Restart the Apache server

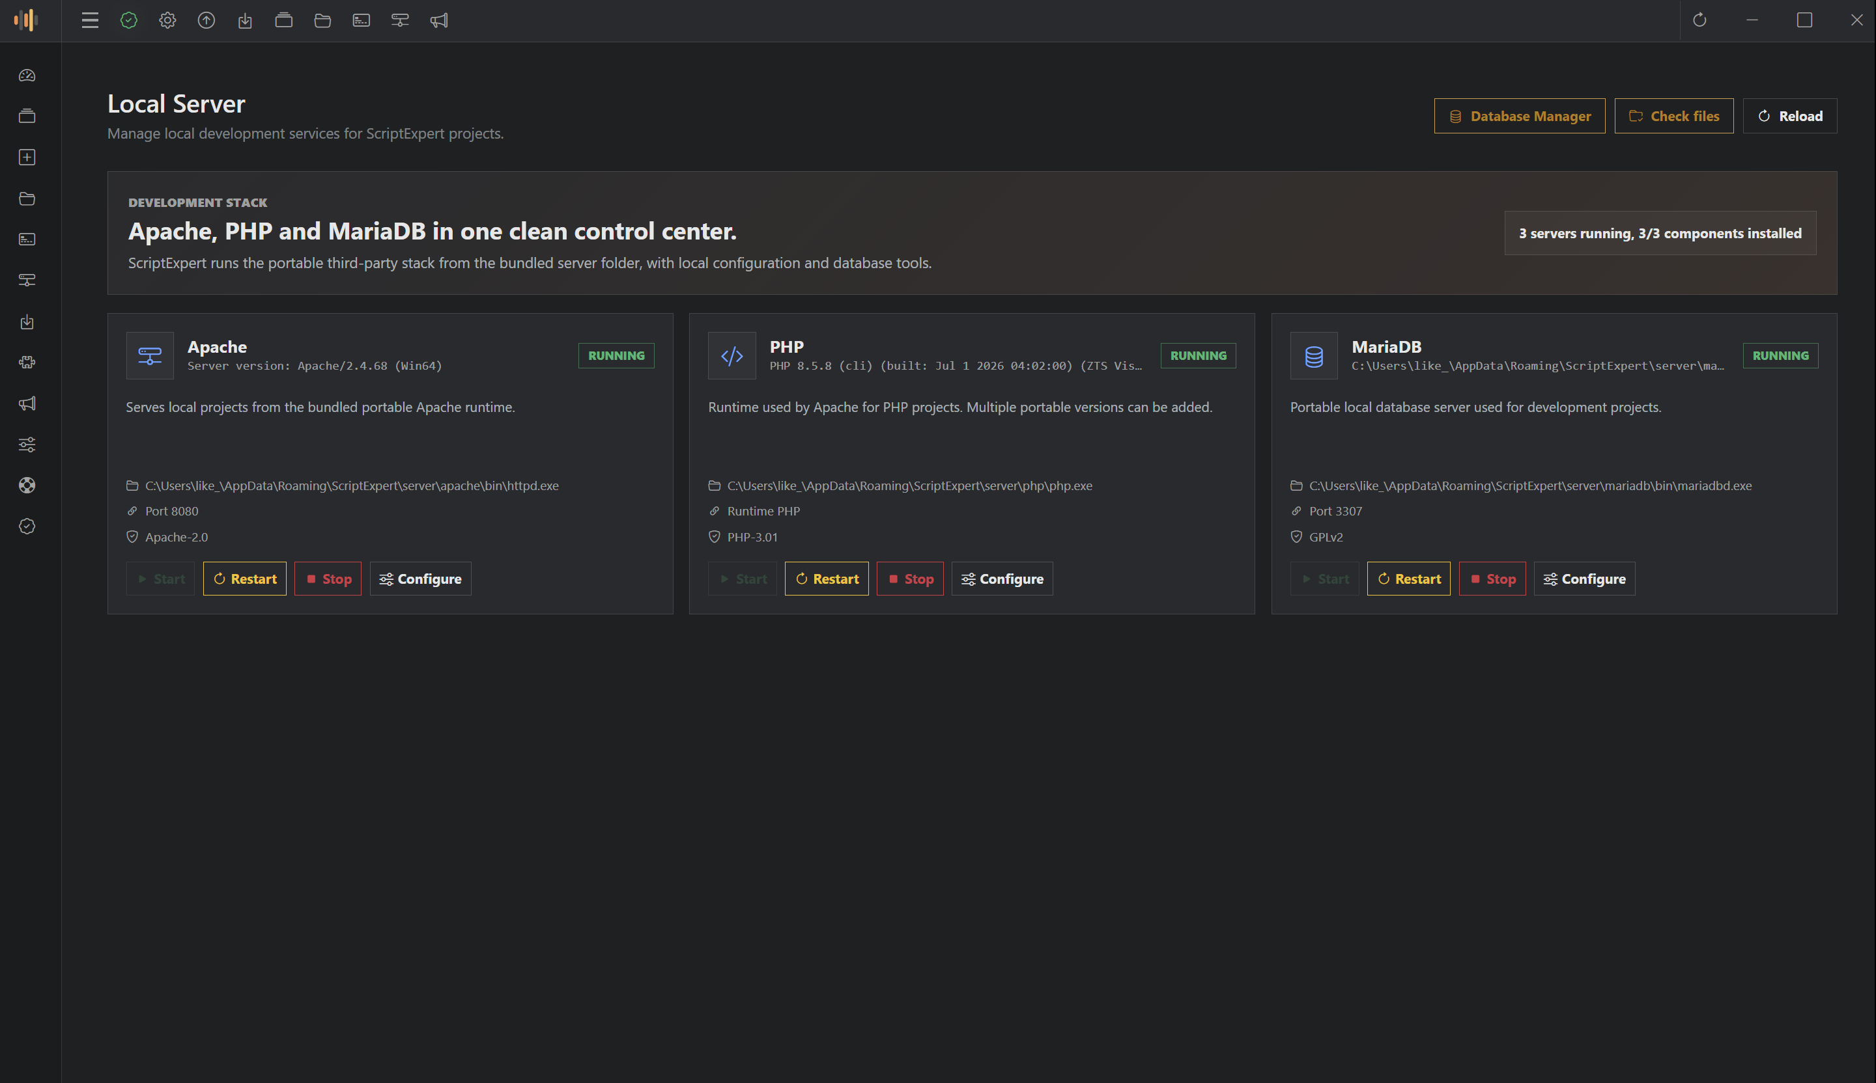(x=244, y=579)
